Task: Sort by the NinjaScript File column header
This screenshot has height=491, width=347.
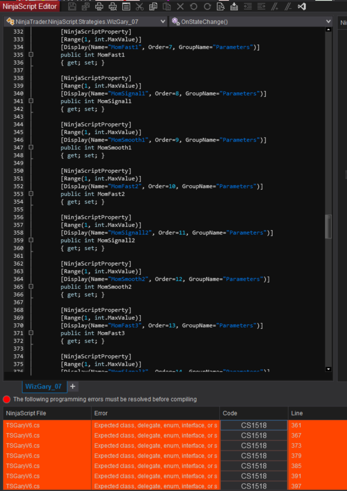Action: tap(47, 413)
